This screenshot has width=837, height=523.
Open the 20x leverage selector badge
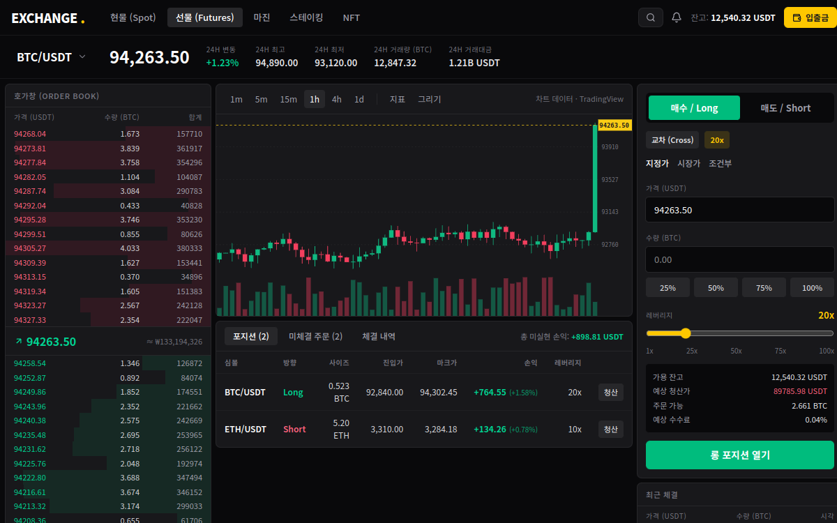(717, 140)
